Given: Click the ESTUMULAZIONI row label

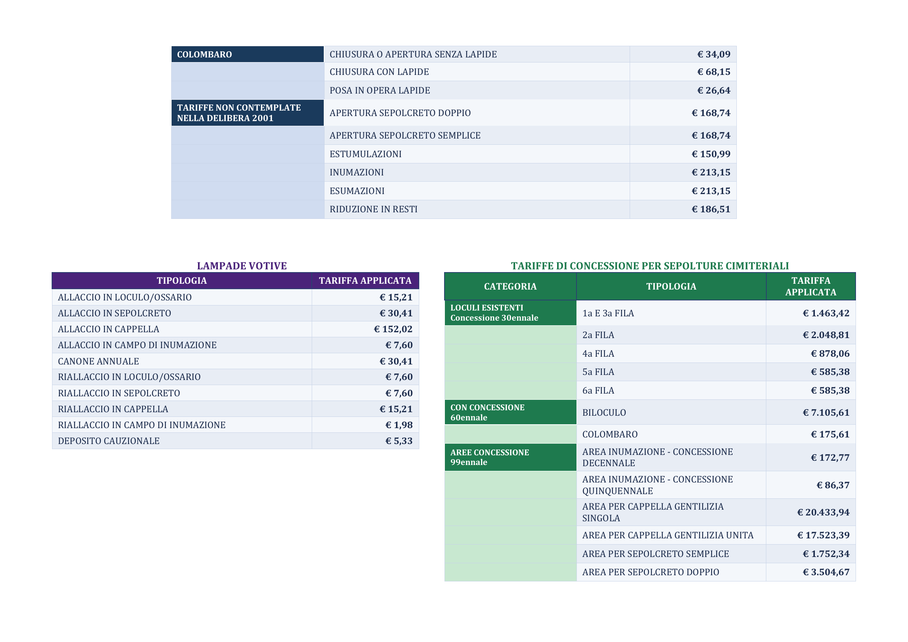Looking at the screenshot, I should click(x=366, y=154).
